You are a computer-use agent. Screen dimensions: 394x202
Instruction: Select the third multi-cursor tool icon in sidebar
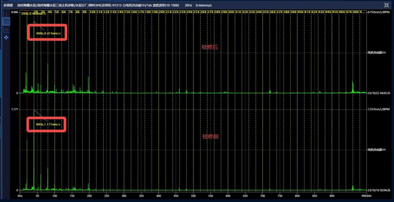coord(6,30)
